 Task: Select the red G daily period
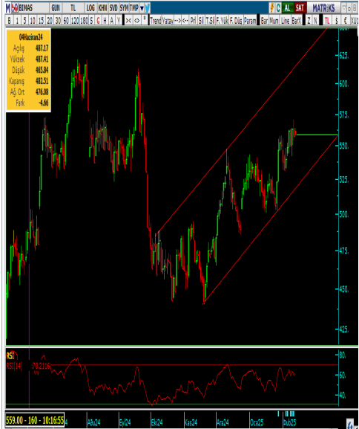pos(99,21)
